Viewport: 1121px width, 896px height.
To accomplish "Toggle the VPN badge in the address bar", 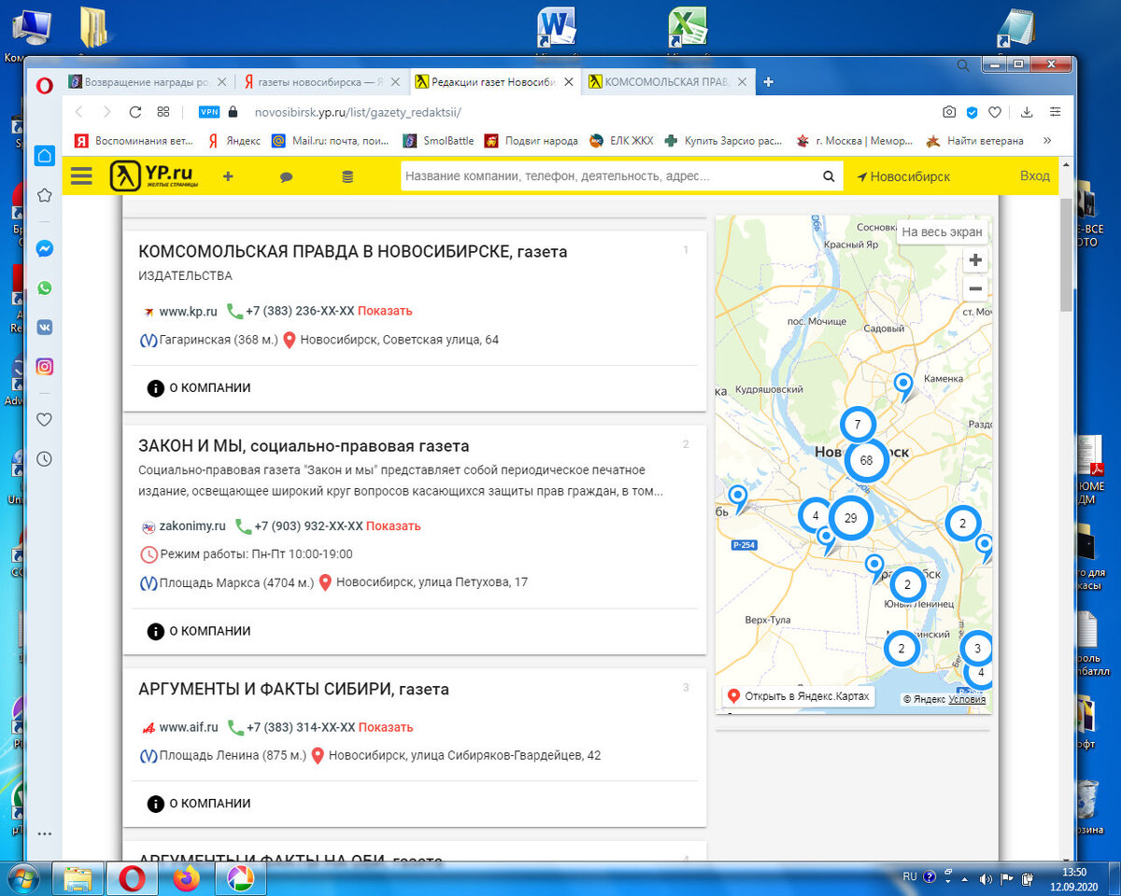I will [209, 112].
